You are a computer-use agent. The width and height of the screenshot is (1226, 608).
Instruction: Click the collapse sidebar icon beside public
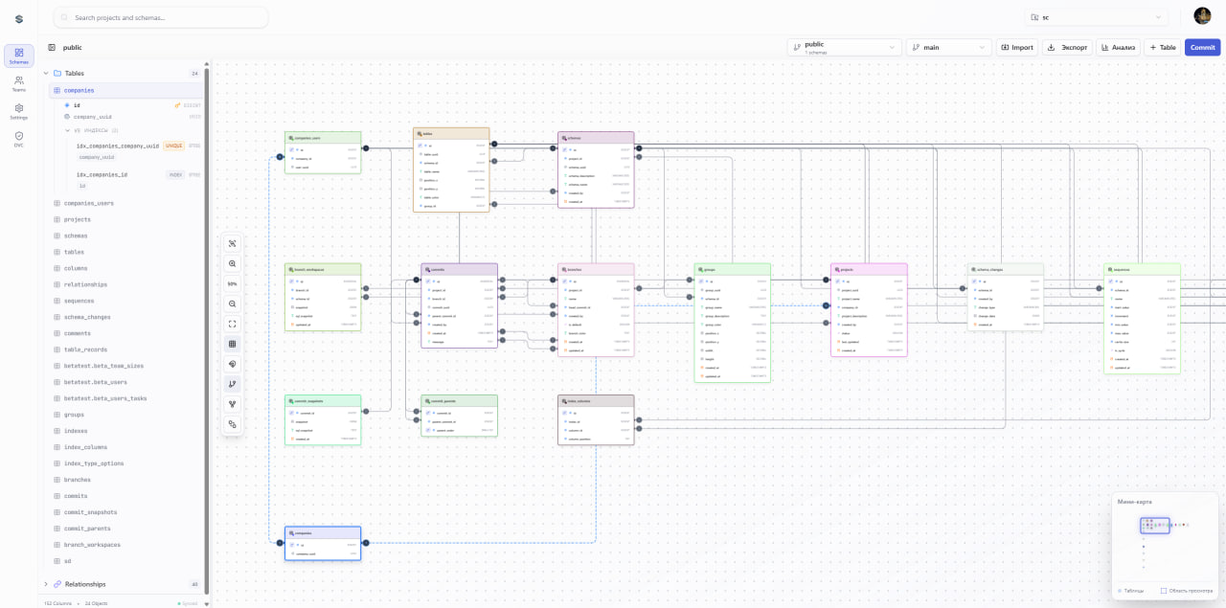click(52, 47)
